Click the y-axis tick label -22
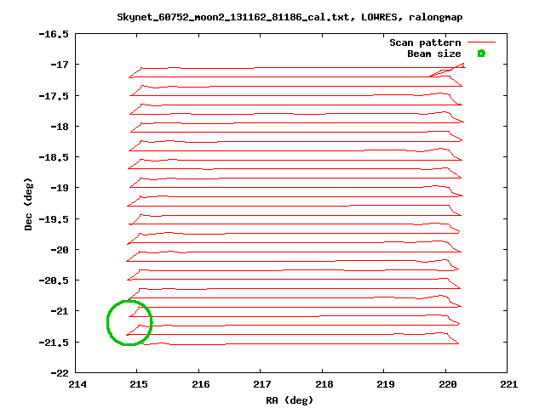 pyautogui.click(x=60, y=373)
